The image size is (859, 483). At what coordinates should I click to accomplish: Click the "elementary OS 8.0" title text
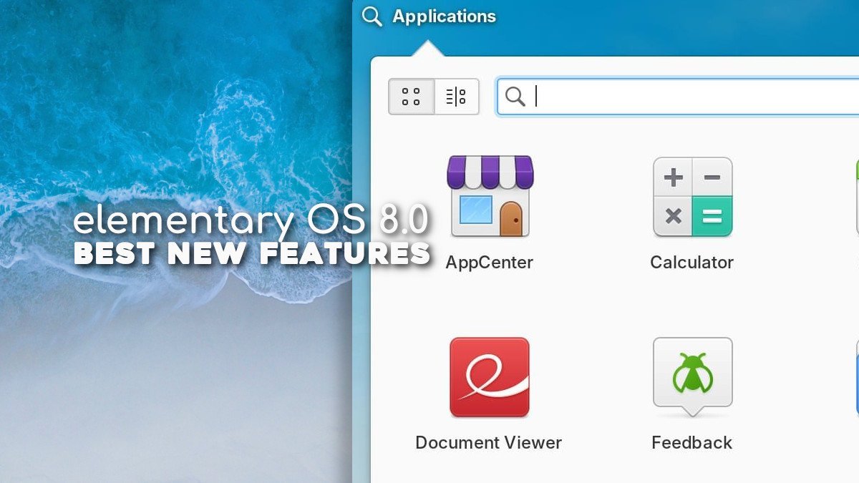coord(251,222)
